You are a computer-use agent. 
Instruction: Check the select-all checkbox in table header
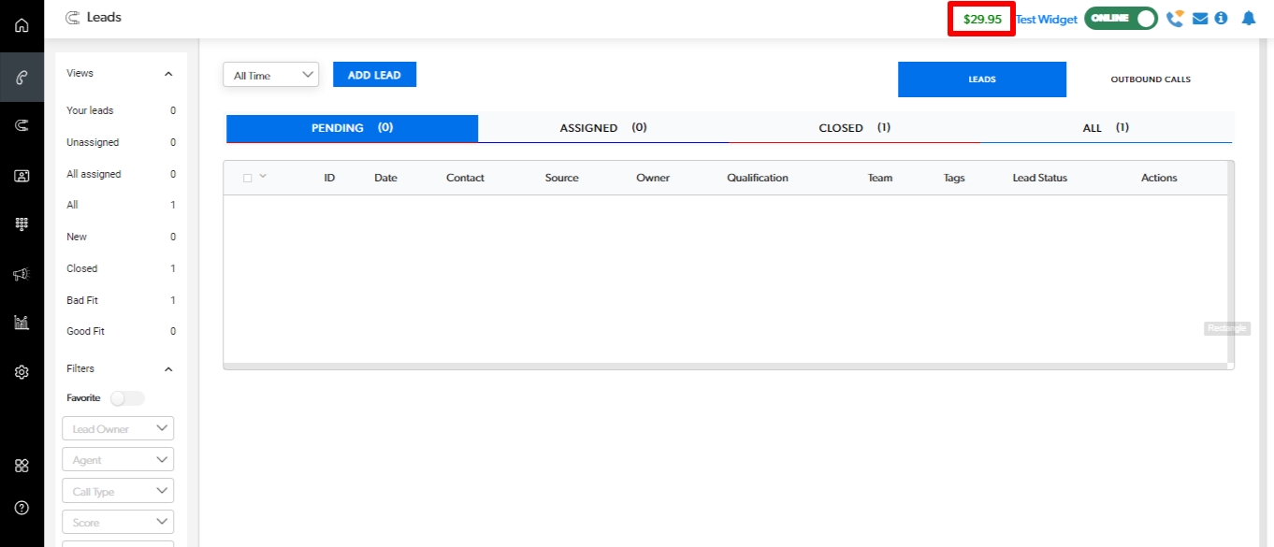(248, 178)
